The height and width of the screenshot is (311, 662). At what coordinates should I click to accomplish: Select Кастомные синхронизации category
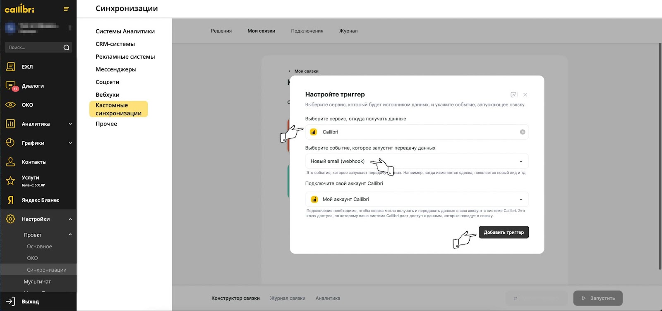tap(118, 109)
